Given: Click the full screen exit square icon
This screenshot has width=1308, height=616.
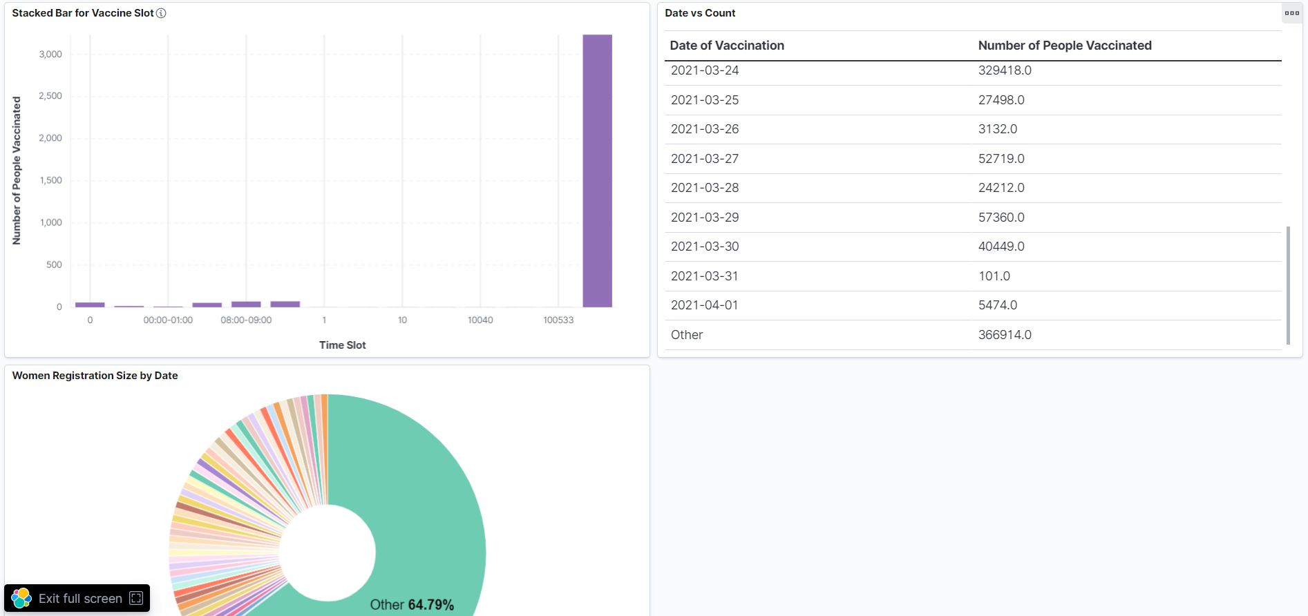Looking at the screenshot, I should (136, 598).
